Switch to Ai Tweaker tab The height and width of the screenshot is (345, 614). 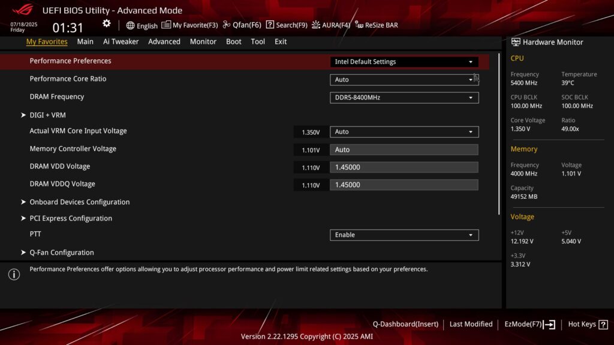pyautogui.click(x=121, y=41)
